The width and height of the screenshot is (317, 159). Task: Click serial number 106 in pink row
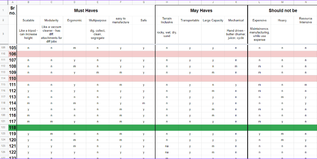[x=13, y=54]
